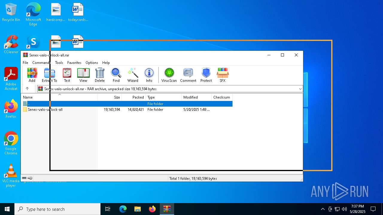Click the status bar total folder text
Viewport: 383px width, 215px height.
[x=193, y=179]
